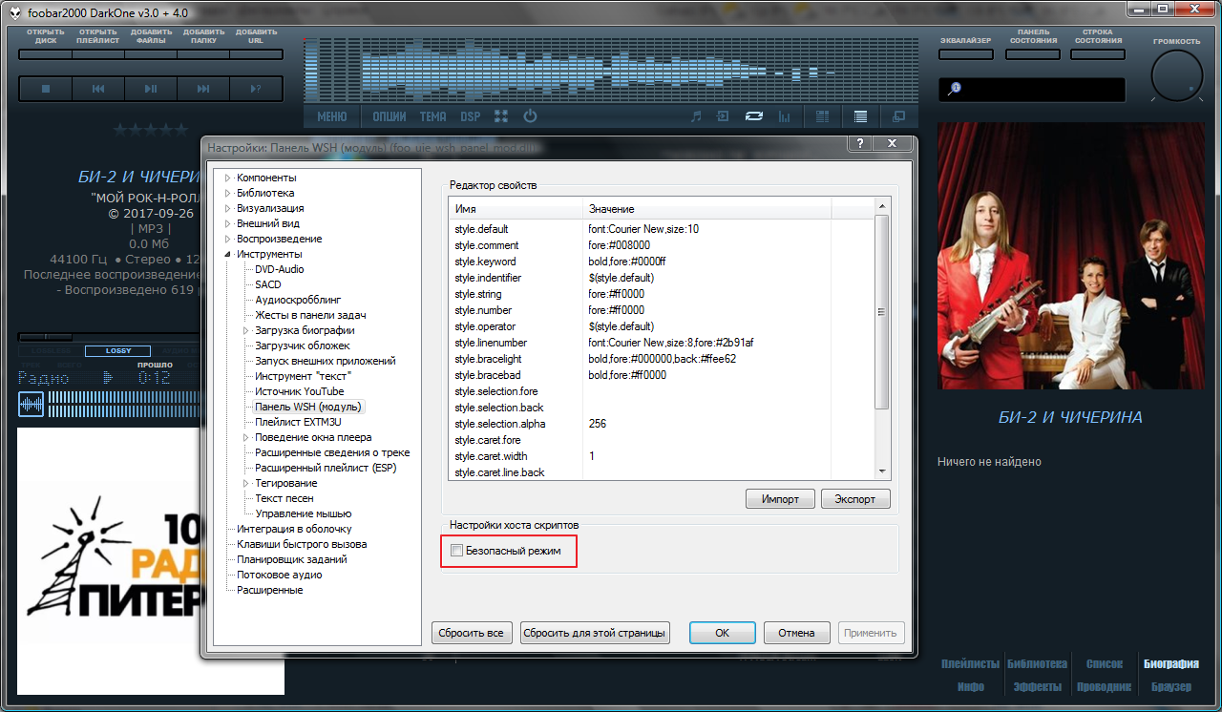Click the Экспорт button
Screen dimensions: 1222x712
coord(854,498)
